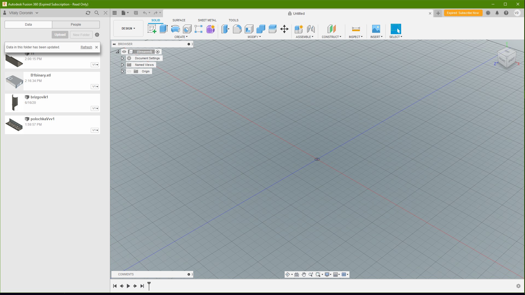Image resolution: width=525 pixels, height=295 pixels.
Task: Open version dropdown for brizgovik1
Action: pos(95,108)
